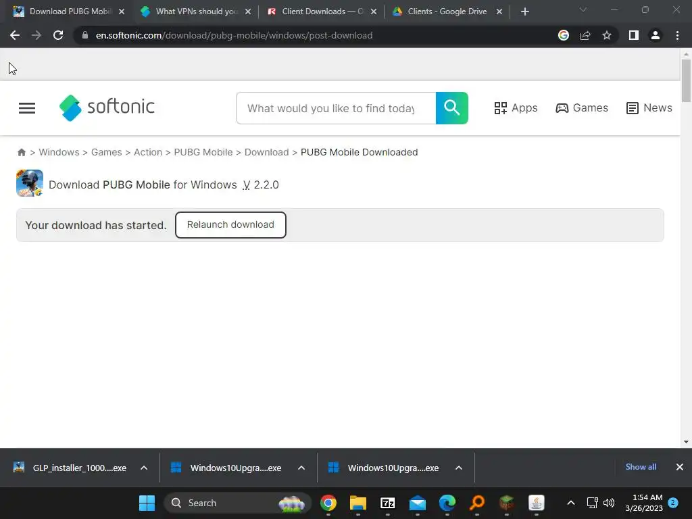
Task: Click the PUBG Mobile app thumbnail
Action: click(x=30, y=183)
